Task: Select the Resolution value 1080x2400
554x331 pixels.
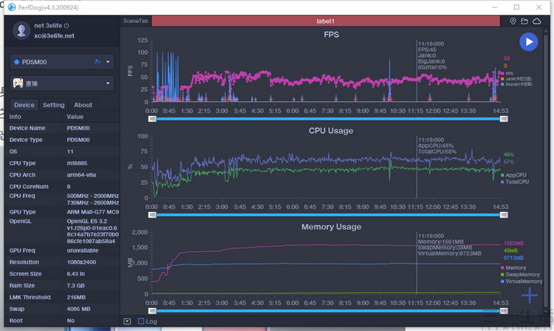Action: tap(81, 262)
